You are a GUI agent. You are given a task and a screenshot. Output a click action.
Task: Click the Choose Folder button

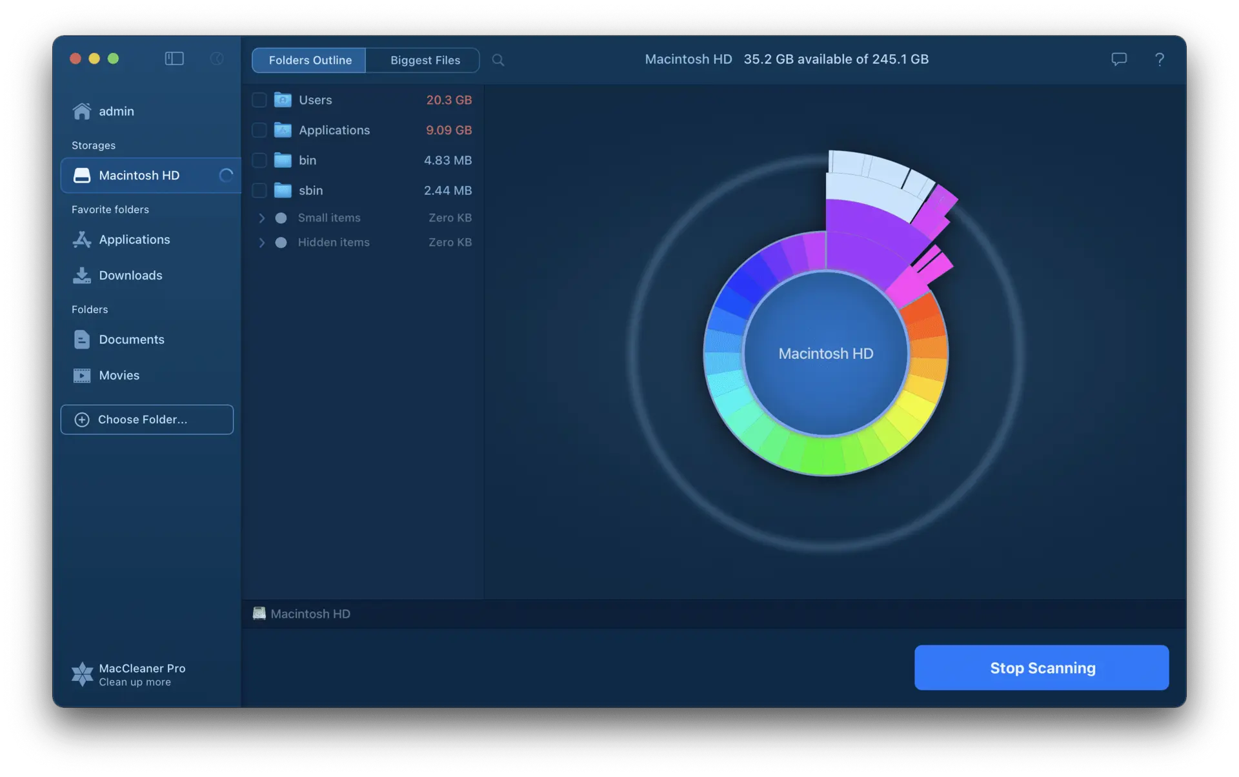point(147,419)
